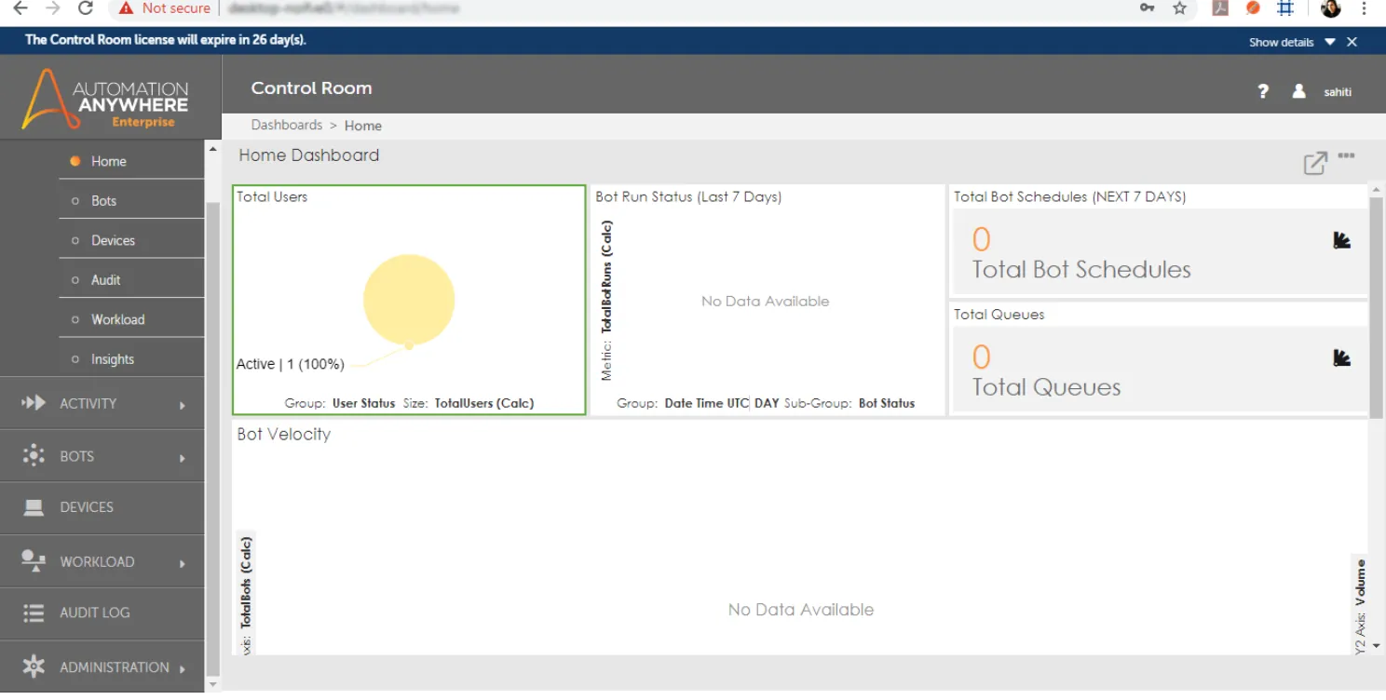Click Dashboards breadcrumb link

(x=287, y=125)
